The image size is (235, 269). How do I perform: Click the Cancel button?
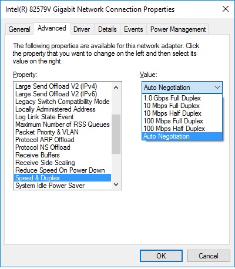coord(209,255)
